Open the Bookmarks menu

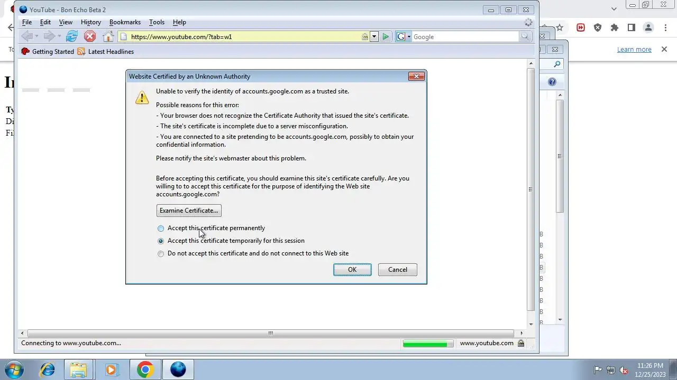point(125,22)
